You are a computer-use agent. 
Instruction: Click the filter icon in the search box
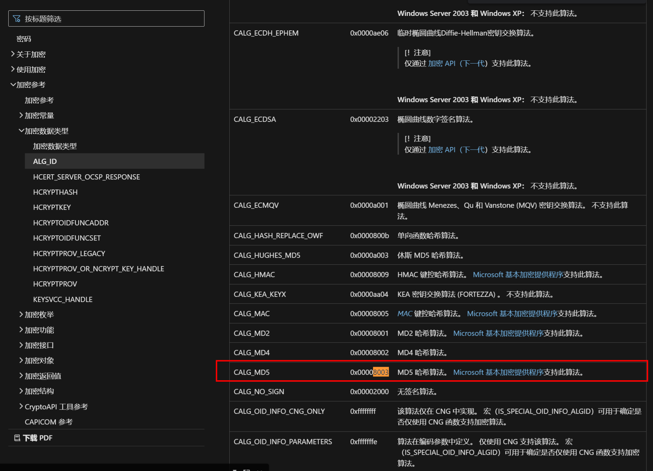coord(17,19)
